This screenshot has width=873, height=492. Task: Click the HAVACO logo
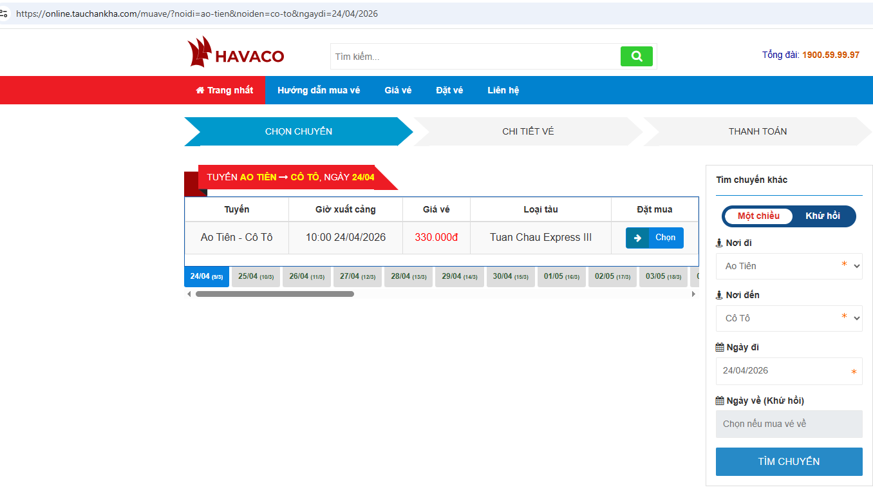pyautogui.click(x=236, y=53)
